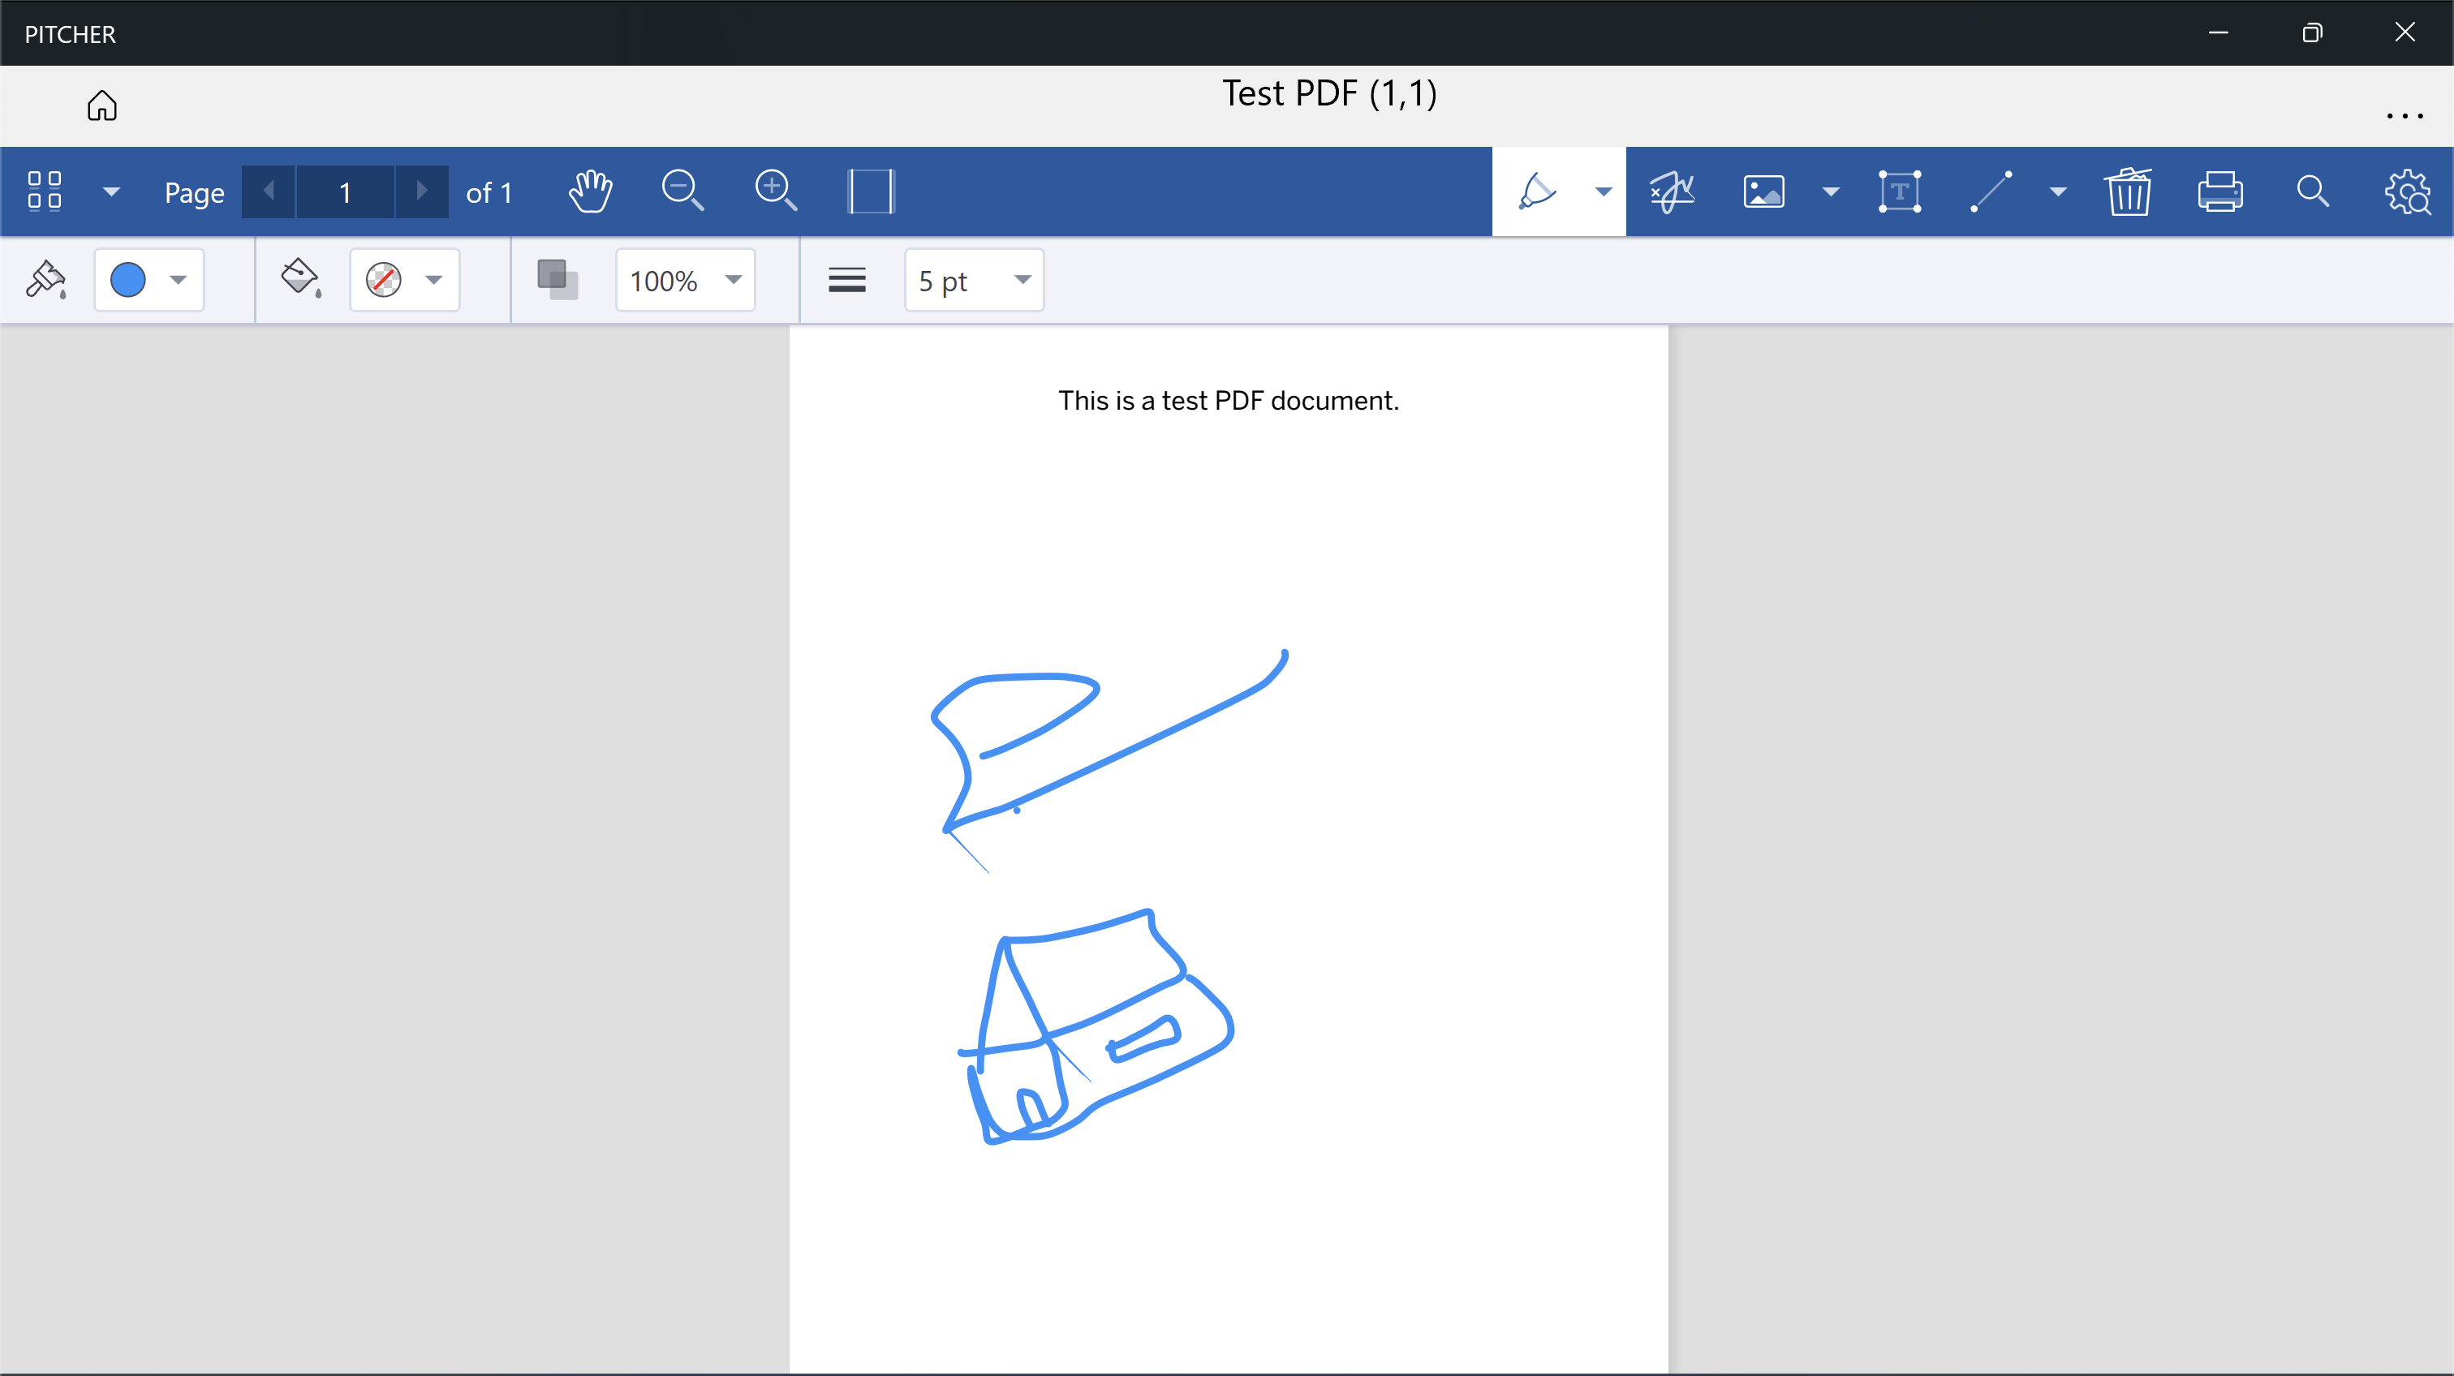Select the Signature tool
The height and width of the screenshot is (1376, 2454).
(x=1672, y=191)
